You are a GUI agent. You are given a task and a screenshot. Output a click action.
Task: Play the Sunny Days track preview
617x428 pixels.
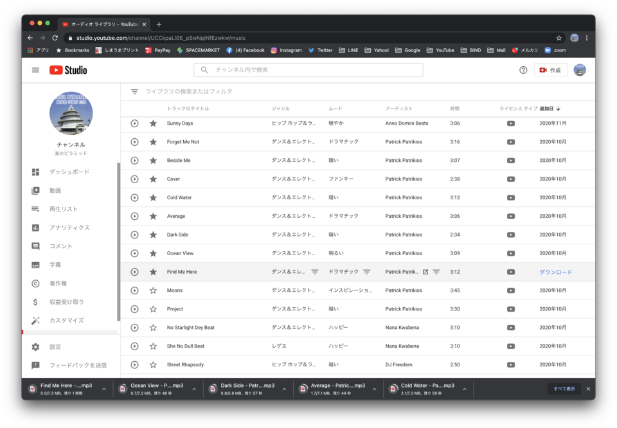(134, 123)
